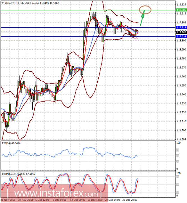This screenshot has height=203, width=187.
Task: Select the 15 Dec 12:00 time axis marker
Action: [x=95, y=200]
